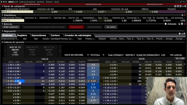Click the B icon in quote panel header
This screenshot has height=105, width=187.
pos(178,6)
